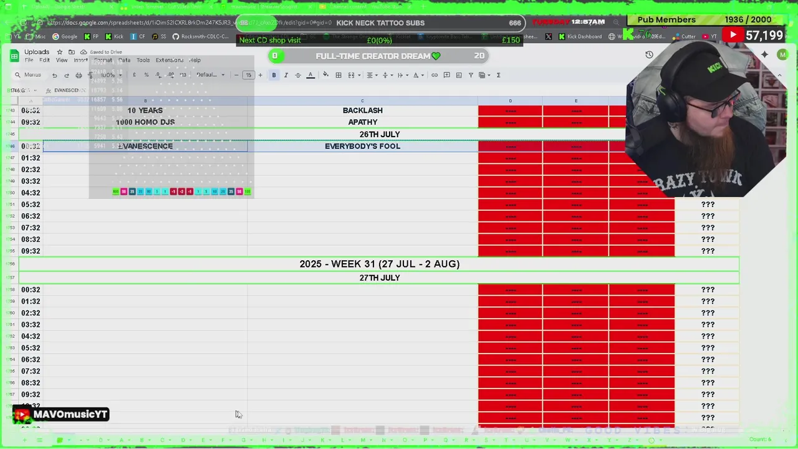Open more number formats 123
798x449 pixels.
pyautogui.click(x=183, y=75)
